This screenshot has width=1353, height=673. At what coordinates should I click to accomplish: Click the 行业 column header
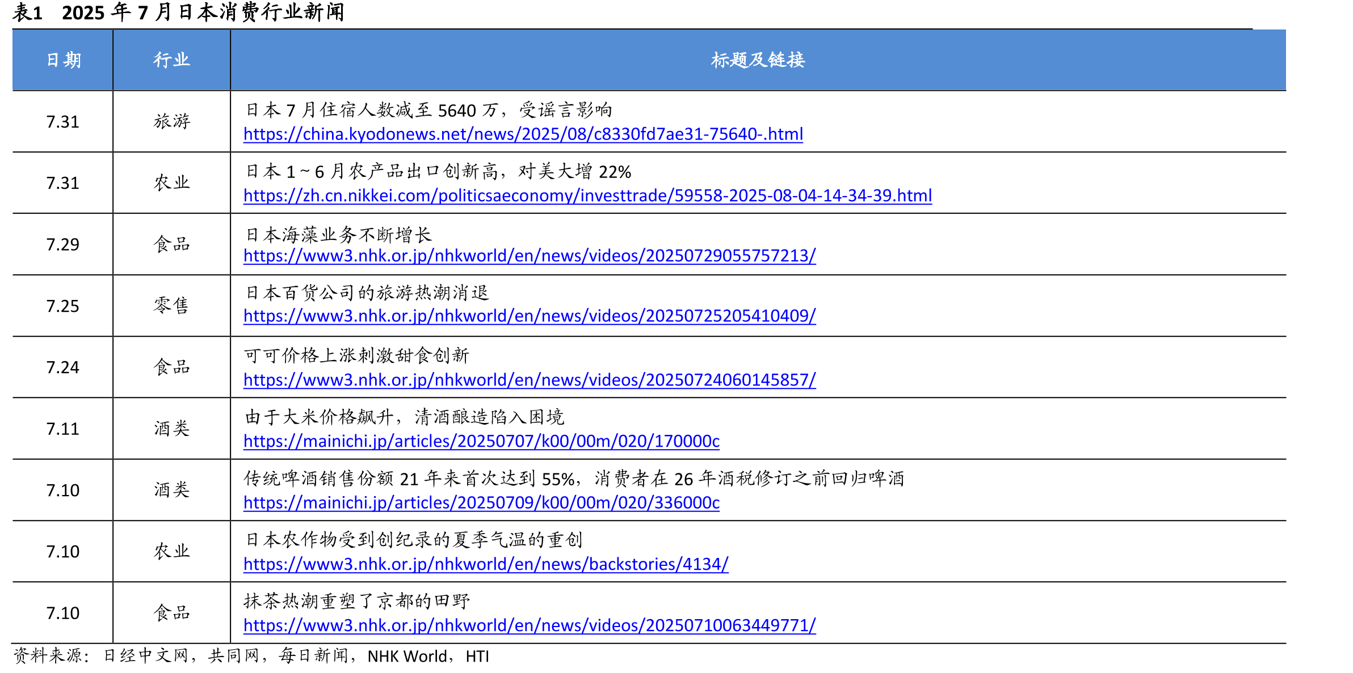tap(171, 60)
